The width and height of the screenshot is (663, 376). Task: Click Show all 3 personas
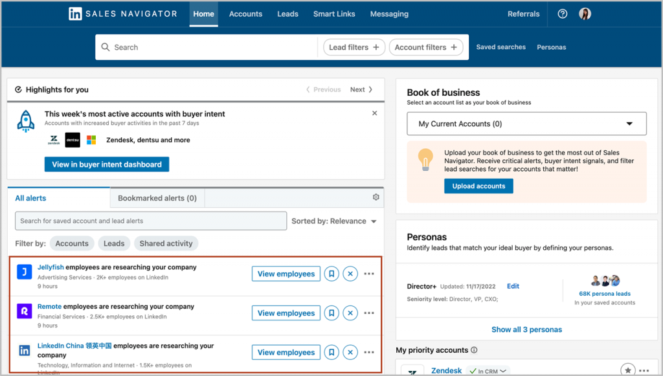coord(526,329)
